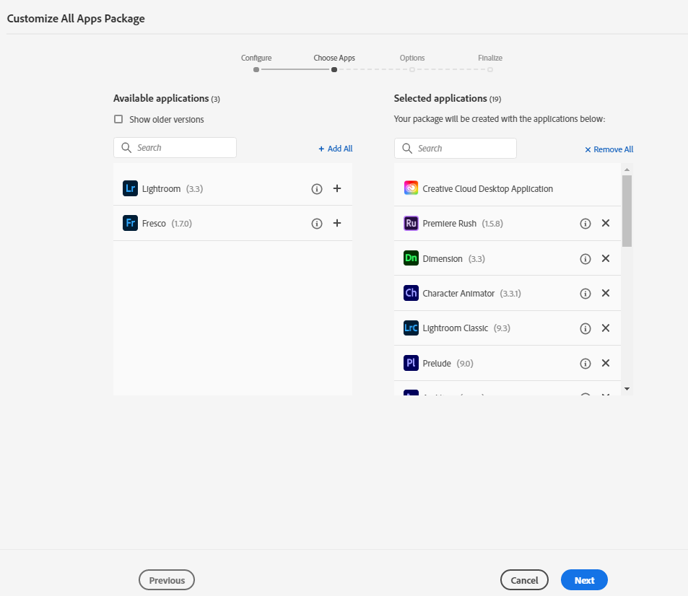688x596 pixels.
Task: Remove Dimension with its X icon
Action: pyautogui.click(x=605, y=258)
